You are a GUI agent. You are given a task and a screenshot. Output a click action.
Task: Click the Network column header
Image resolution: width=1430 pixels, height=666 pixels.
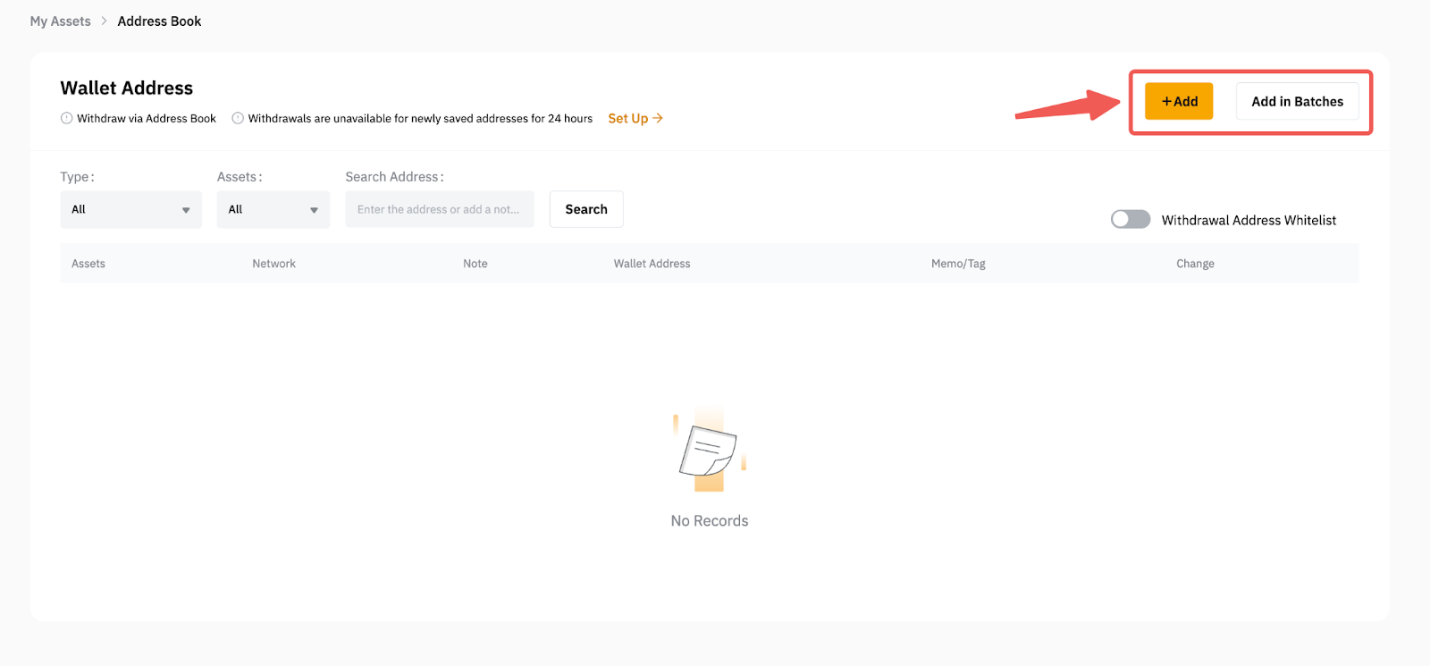(x=273, y=264)
